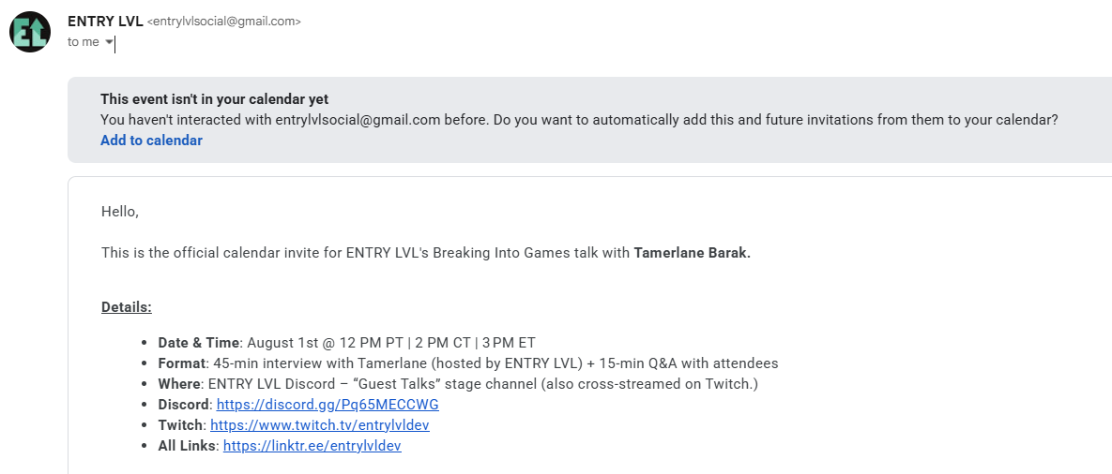Click the Hello greeting text
This screenshot has height=474, width=1112.
point(120,211)
